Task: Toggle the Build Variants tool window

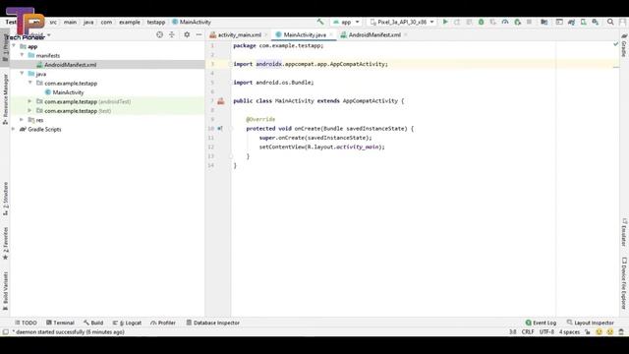Action: click(5, 291)
